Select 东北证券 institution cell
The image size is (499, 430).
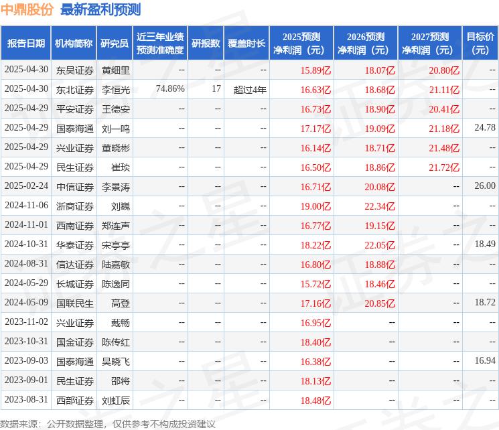point(75,90)
